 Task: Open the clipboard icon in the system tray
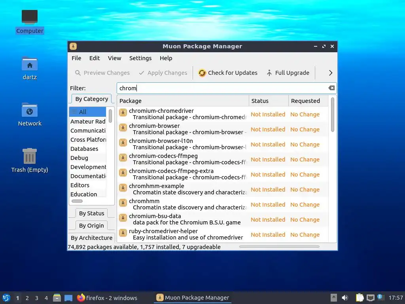point(360,298)
